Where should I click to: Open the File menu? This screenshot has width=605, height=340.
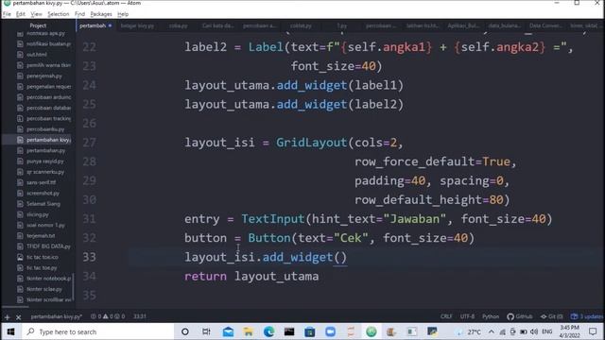point(7,14)
